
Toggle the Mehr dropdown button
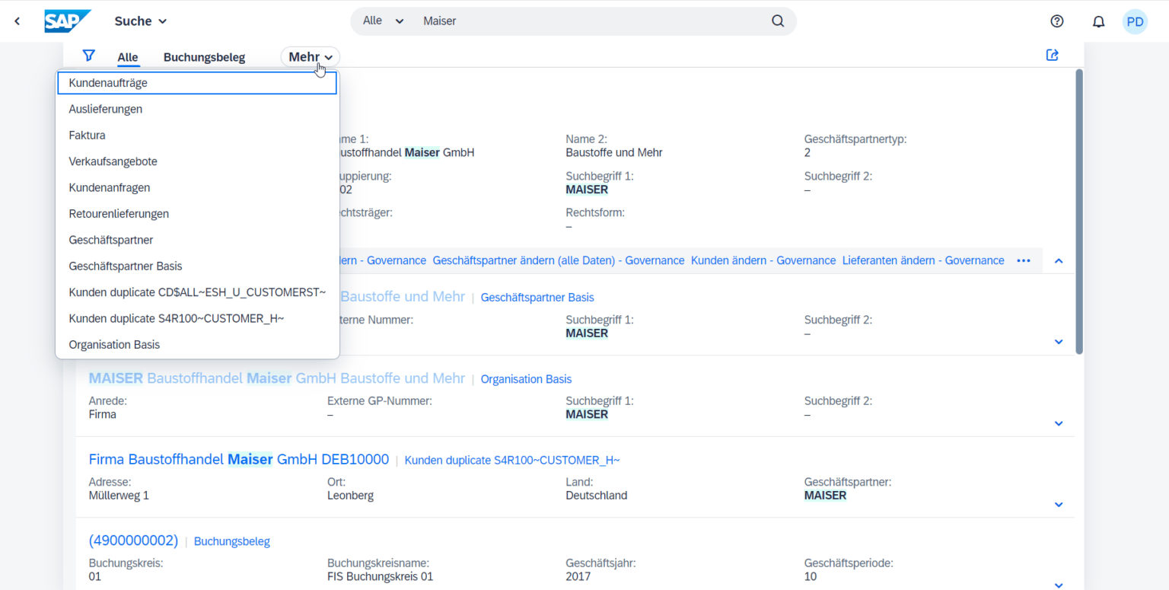tap(311, 57)
